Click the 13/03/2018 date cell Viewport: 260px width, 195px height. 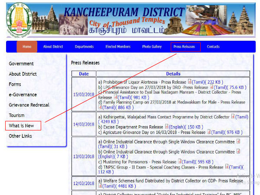tap(84, 156)
